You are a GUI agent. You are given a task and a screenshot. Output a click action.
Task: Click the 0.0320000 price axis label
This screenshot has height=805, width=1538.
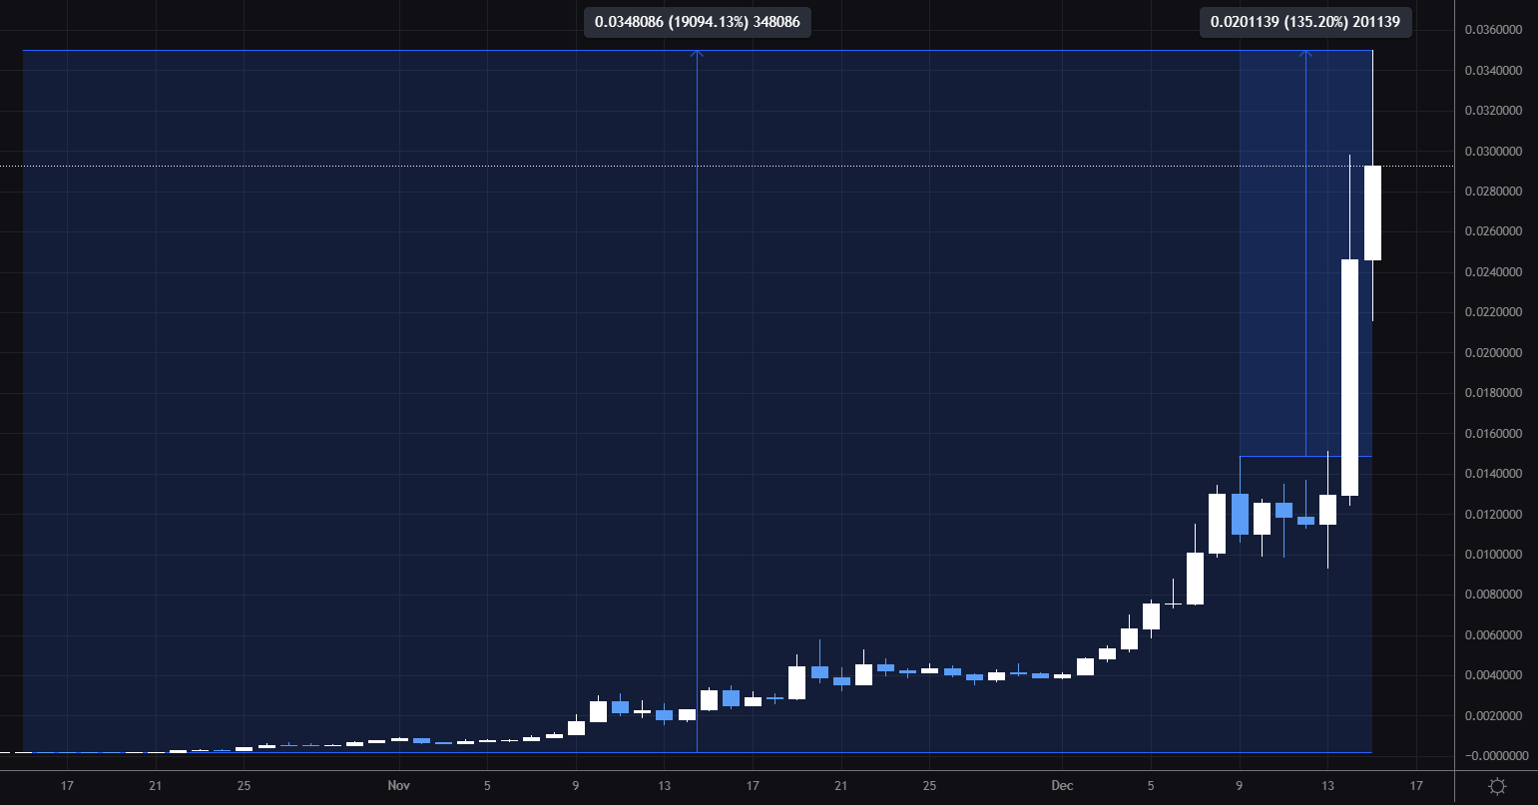1492,111
